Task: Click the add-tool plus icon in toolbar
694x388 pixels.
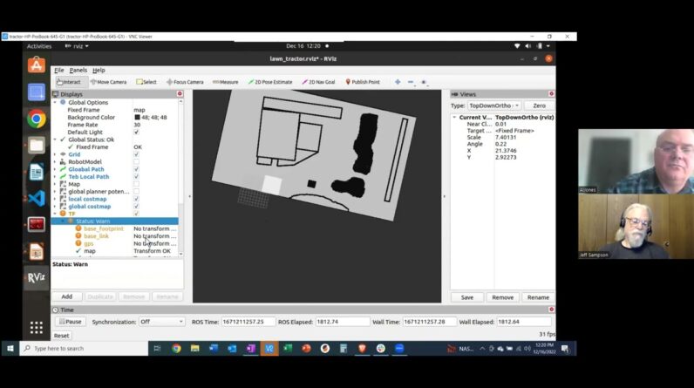Action: point(398,82)
